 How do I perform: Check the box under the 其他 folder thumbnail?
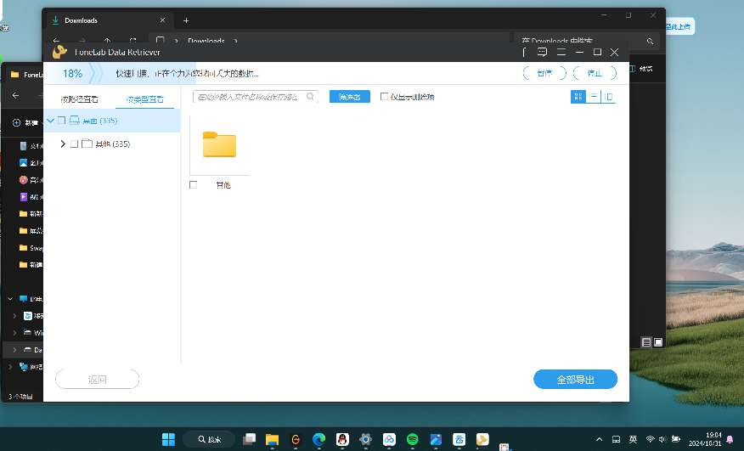coord(193,184)
